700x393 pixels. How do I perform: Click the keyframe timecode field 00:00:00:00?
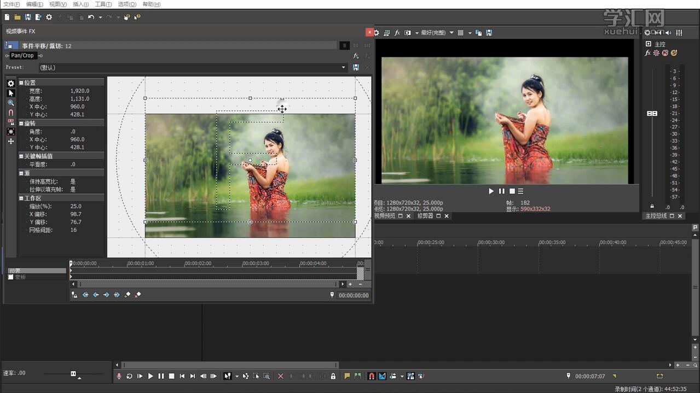(354, 295)
